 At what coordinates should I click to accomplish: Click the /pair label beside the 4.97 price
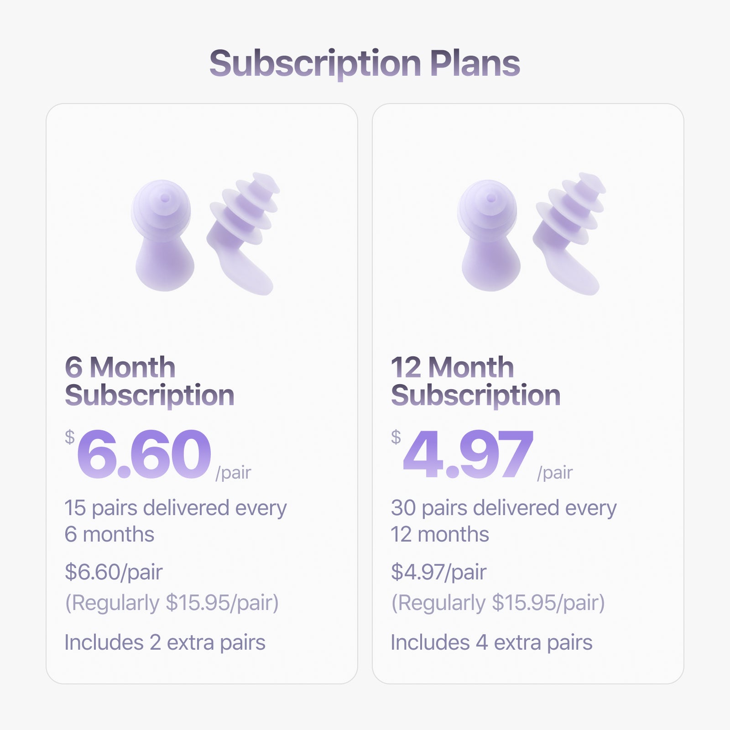(x=555, y=473)
